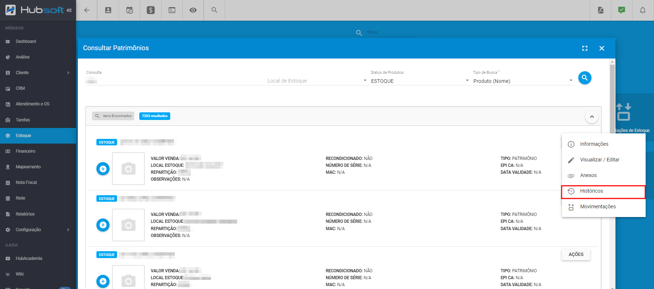Viewport: 654px width, 289px height.
Task: Click the plus button on first item
Action: pos(103,169)
